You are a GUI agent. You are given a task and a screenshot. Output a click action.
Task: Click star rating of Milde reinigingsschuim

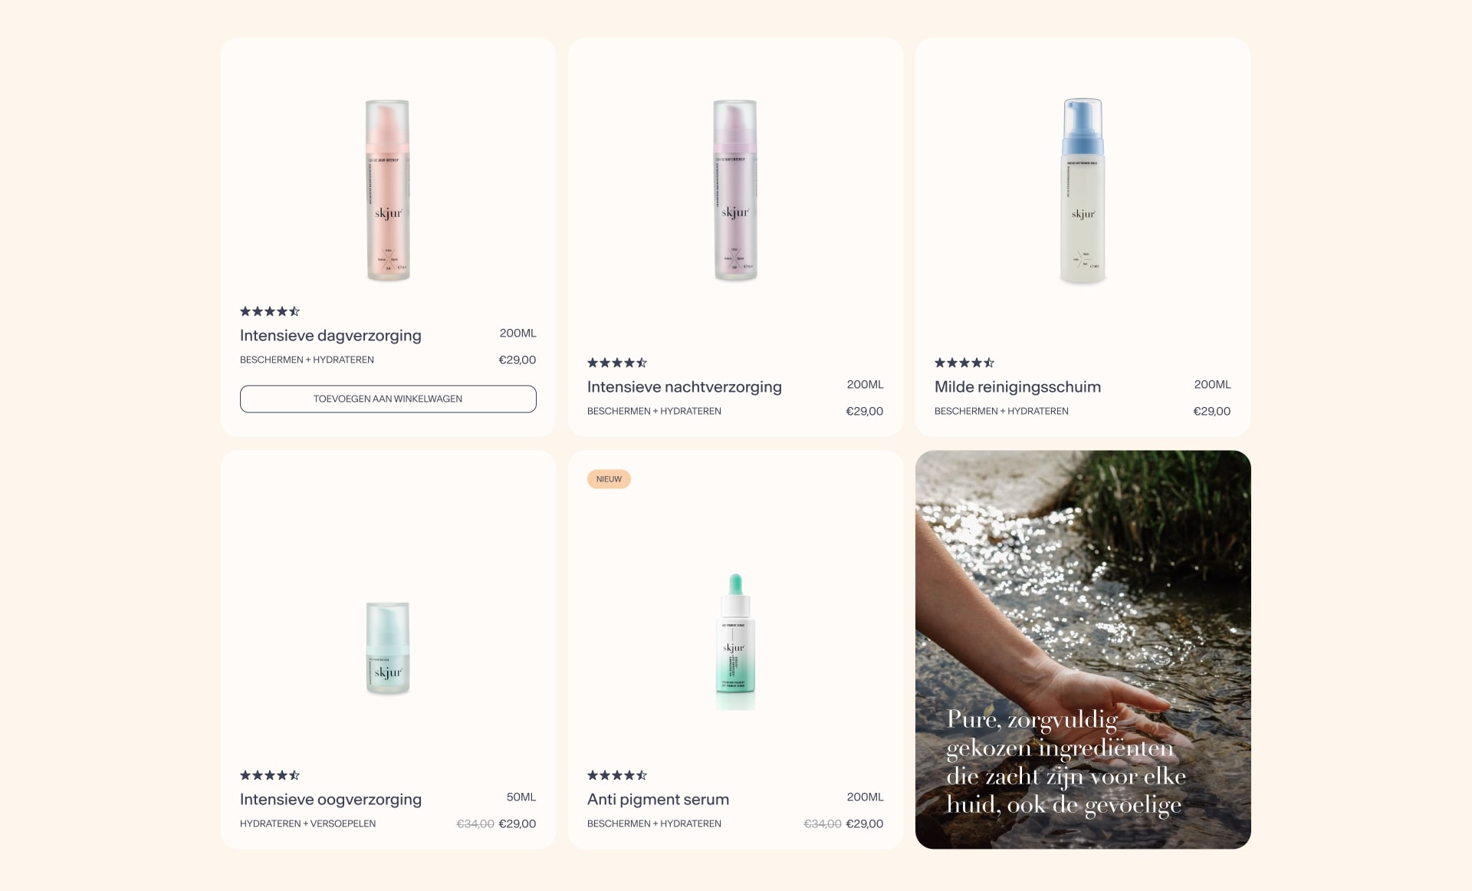(x=964, y=363)
